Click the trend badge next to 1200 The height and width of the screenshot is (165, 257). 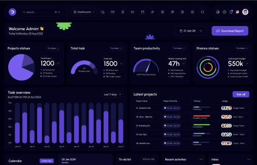click(x=58, y=63)
